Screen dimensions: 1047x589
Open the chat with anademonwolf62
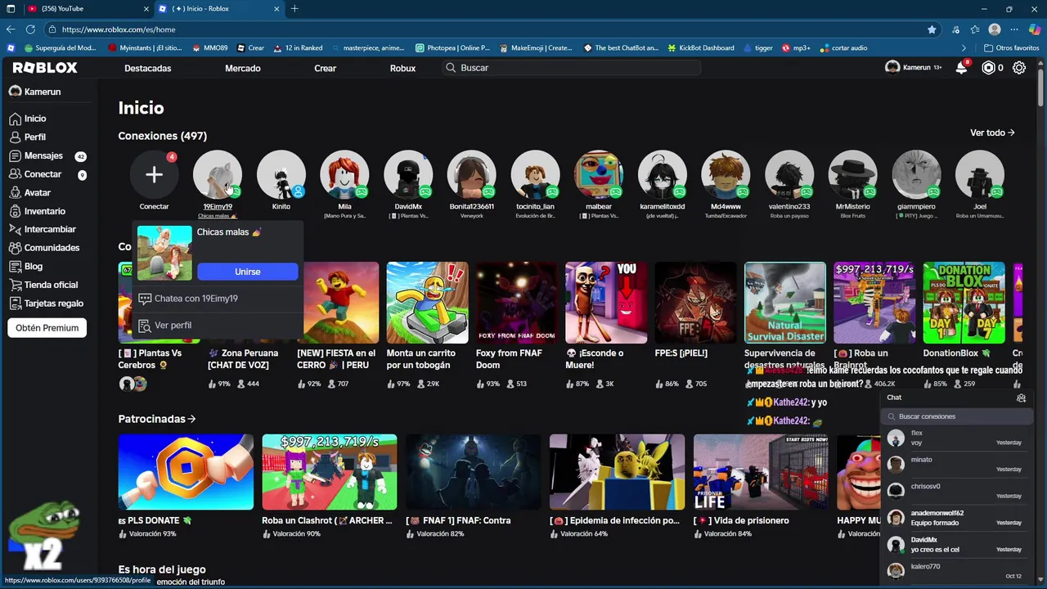(955, 519)
